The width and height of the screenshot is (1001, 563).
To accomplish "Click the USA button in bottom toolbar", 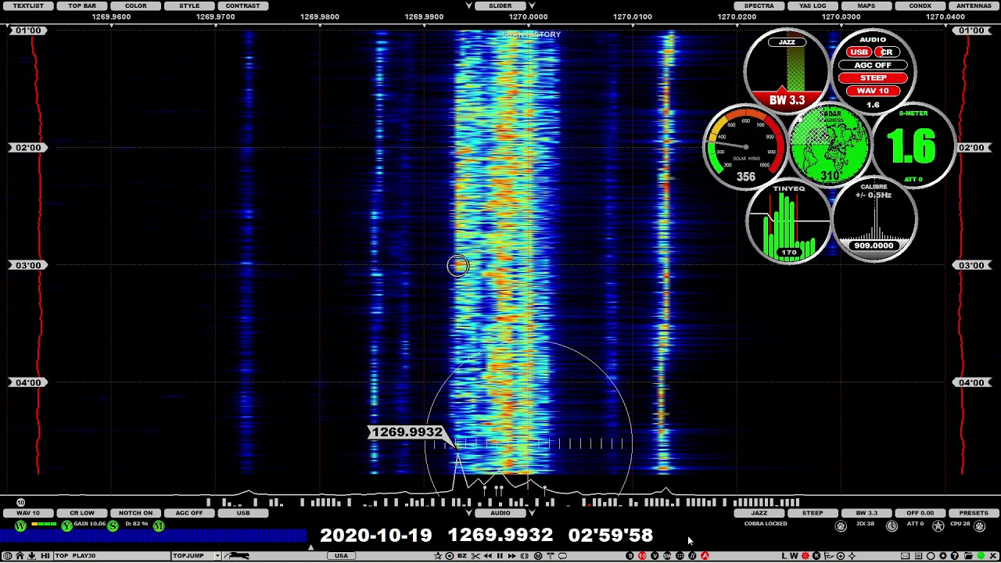I will 341,556.
